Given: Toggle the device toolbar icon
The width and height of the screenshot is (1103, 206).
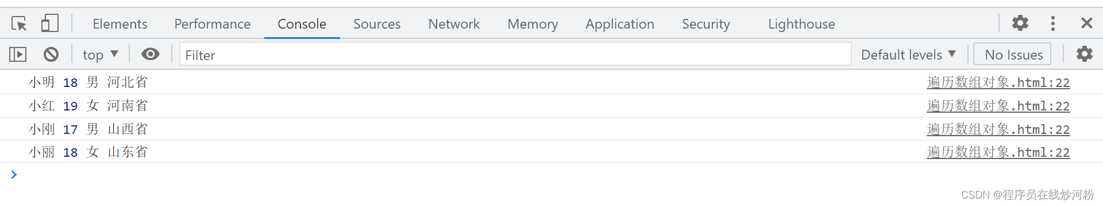Looking at the screenshot, I should [x=49, y=23].
